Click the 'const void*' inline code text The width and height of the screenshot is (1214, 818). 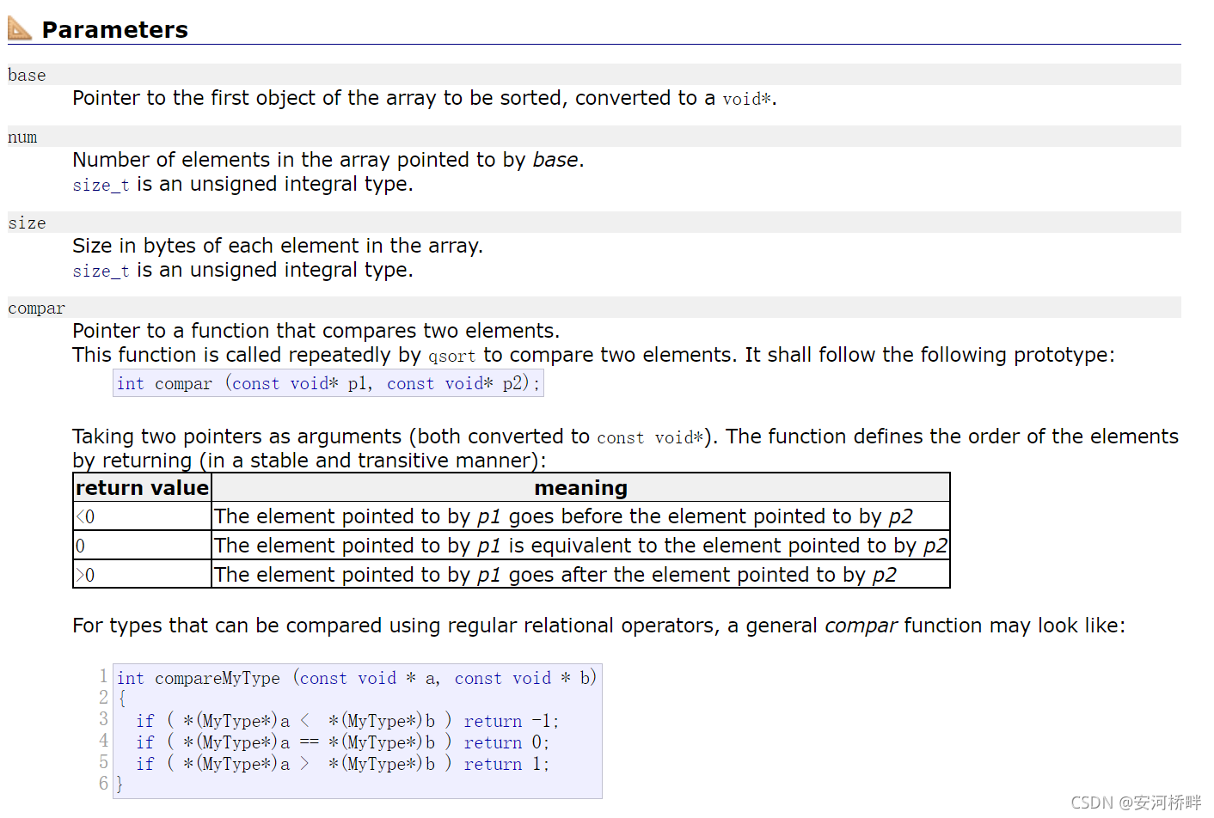coord(650,437)
